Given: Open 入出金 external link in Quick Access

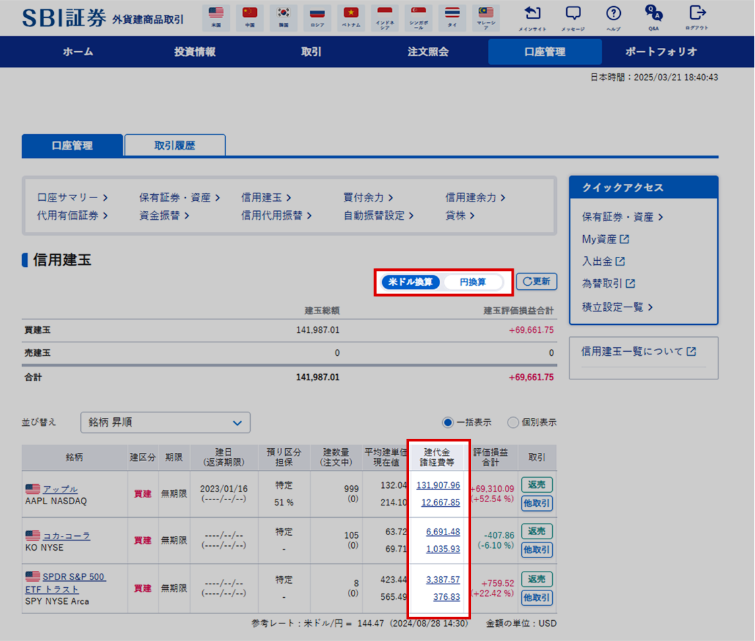Looking at the screenshot, I should (603, 261).
